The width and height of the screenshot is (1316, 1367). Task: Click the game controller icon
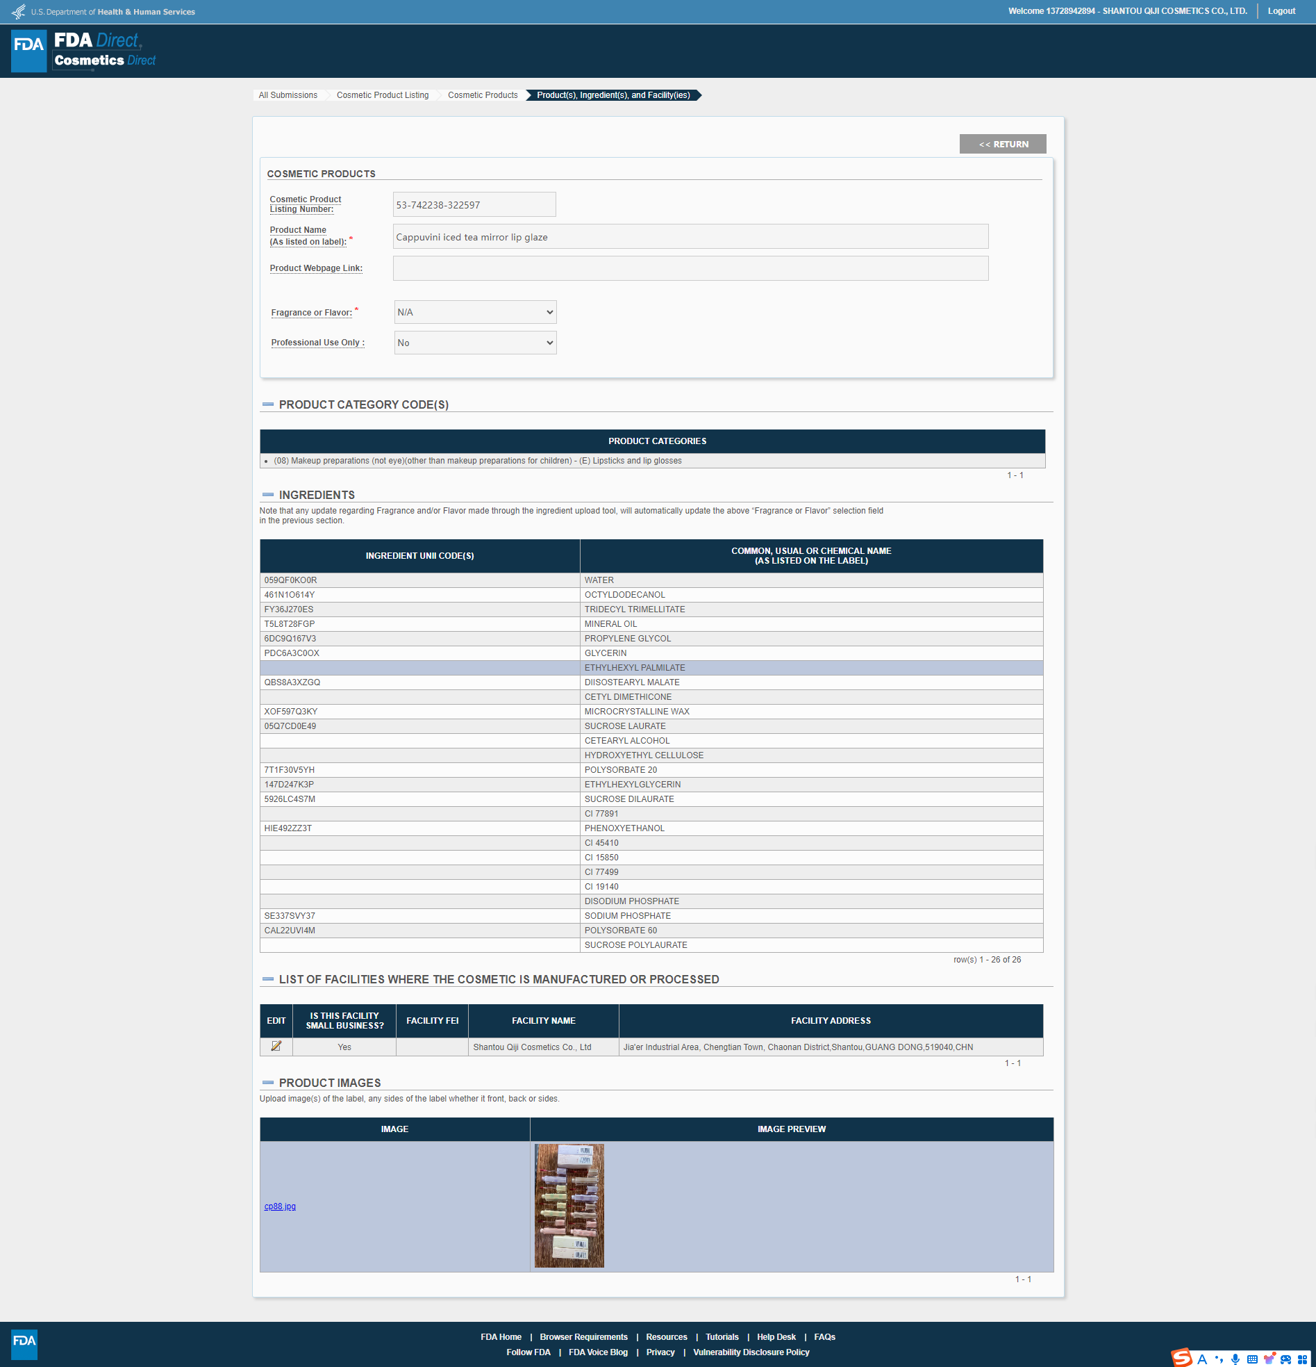tap(1285, 1359)
